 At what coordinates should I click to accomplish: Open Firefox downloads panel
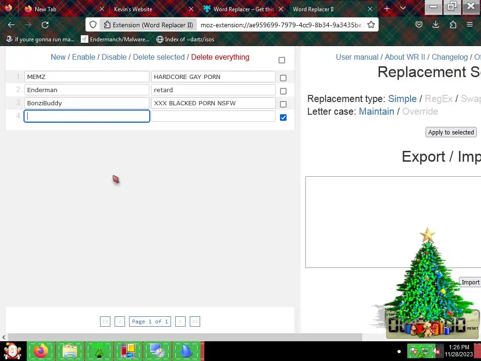[x=435, y=25]
